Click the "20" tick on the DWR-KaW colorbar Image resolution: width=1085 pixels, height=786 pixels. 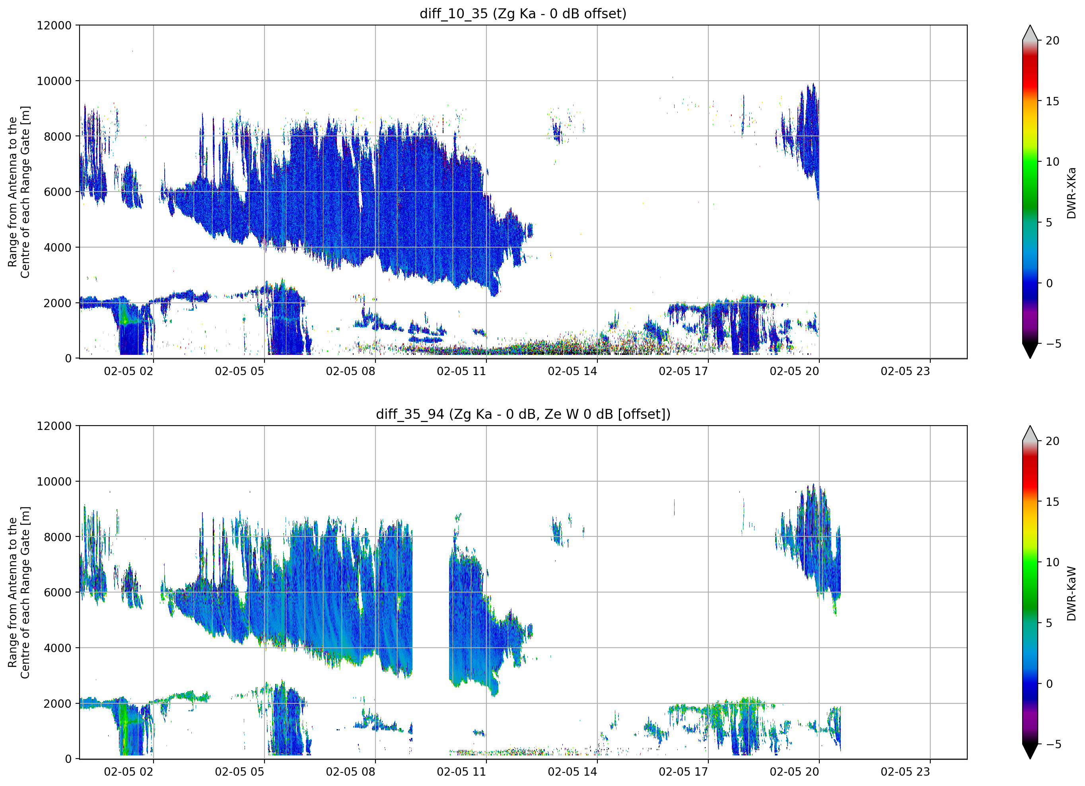(1052, 441)
